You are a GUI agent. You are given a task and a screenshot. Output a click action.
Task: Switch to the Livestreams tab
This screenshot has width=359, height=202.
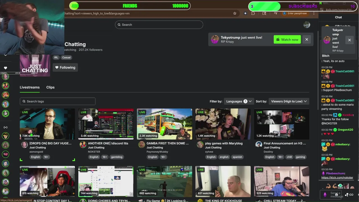tap(29, 87)
